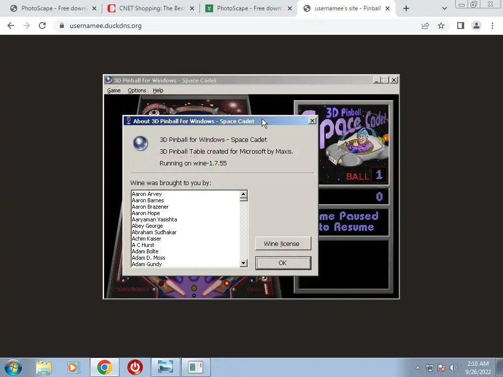The height and width of the screenshot is (377, 503).
Task: Minimize the 3D Pinball window
Action: (x=377, y=80)
